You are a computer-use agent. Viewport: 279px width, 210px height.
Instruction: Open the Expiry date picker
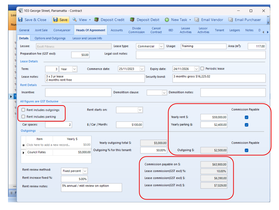(x=196, y=69)
